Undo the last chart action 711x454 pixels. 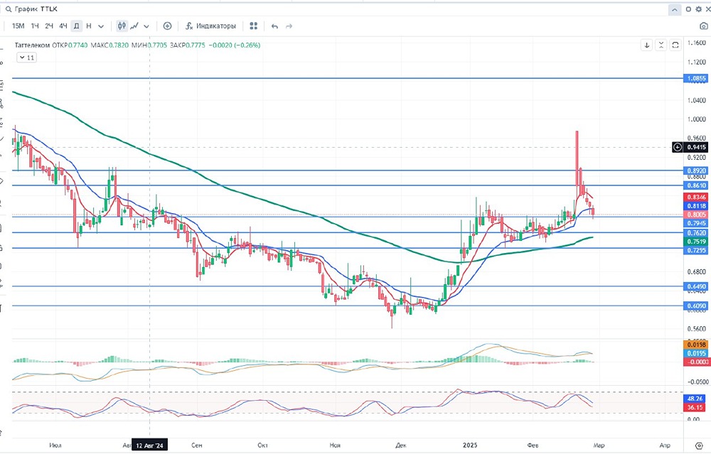pyautogui.click(x=274, y=26)
